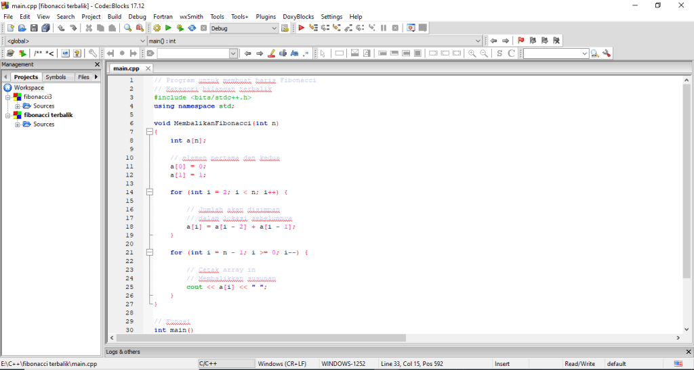This screenshot has width=694, height=370.
Task: Collapse the fold marker at line 14
Action: [150, 192]
